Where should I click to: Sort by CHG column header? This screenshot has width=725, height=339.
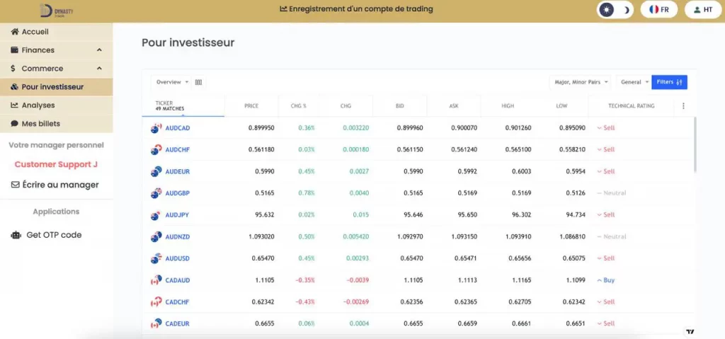click(x=346, y=106)
